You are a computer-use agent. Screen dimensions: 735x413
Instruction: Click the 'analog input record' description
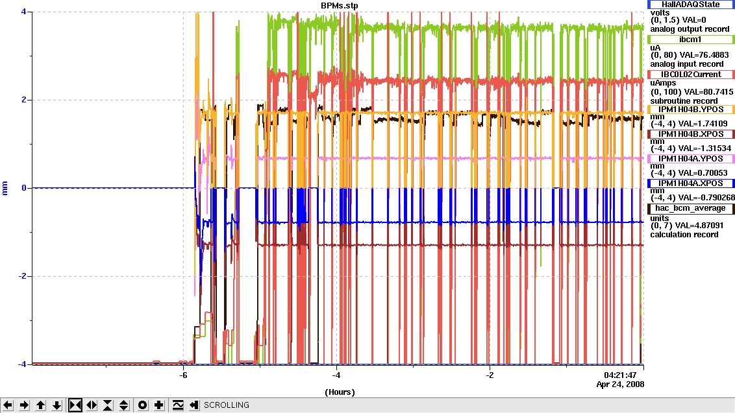coord(687,64)
